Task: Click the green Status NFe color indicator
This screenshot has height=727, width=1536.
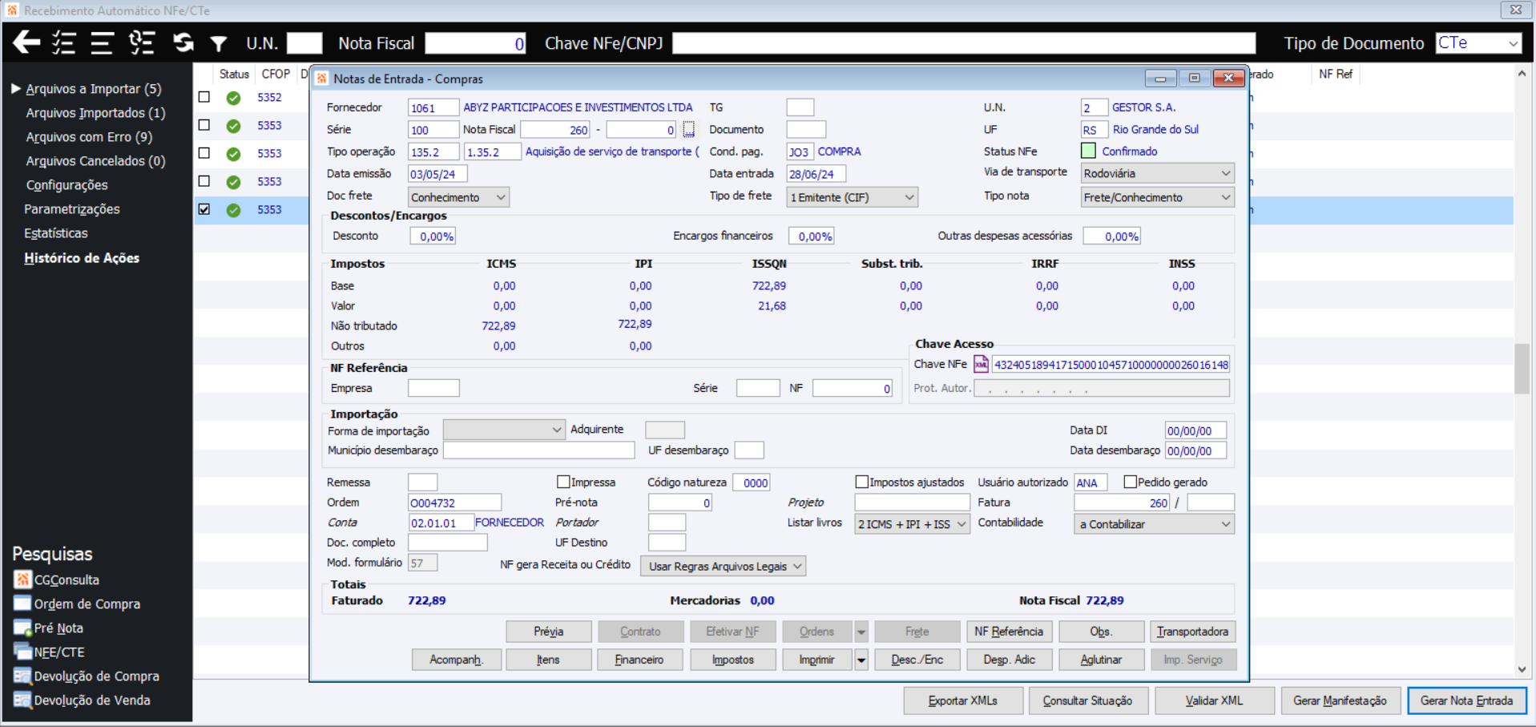Action: tap(1088, 151)
